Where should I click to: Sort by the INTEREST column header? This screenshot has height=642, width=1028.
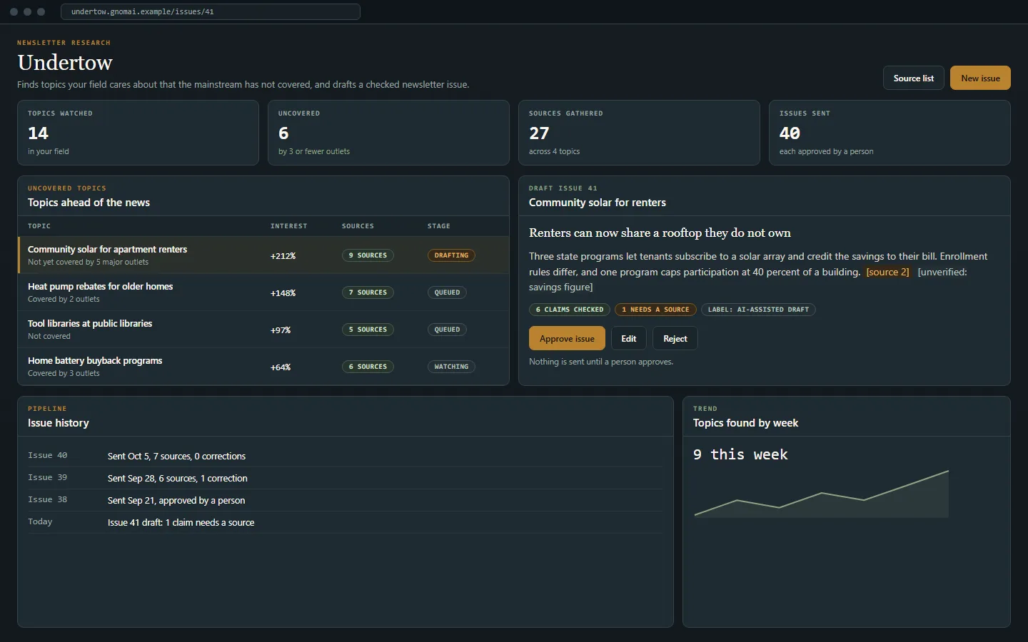coord(288,226)
